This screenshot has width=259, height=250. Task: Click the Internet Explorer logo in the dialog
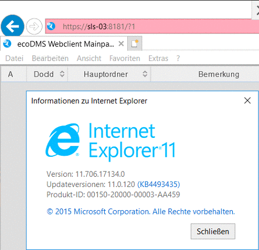pyautogui.click(x=62, y=140)
